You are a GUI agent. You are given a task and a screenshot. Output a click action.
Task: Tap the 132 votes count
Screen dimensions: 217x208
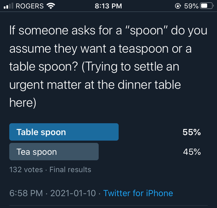pos(26,170)
